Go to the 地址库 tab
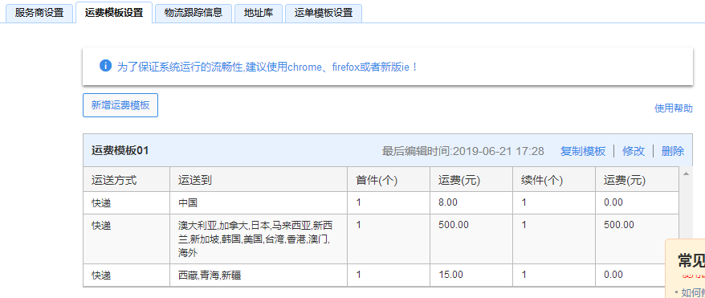The height and width of the screenshot is (298, 705). 259,13
